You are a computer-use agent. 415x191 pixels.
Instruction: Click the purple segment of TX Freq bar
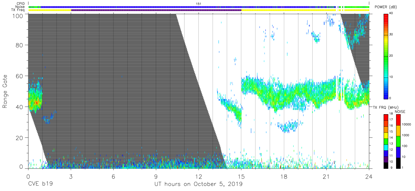[156, 10]
